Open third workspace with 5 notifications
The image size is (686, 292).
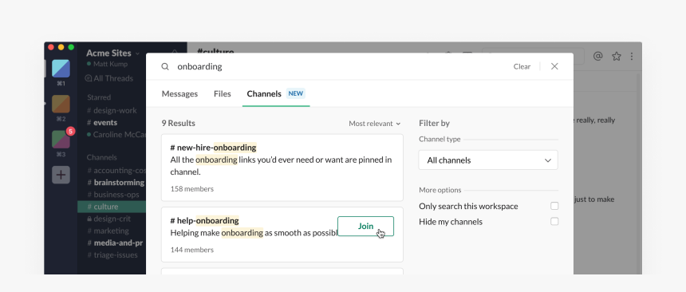pos(61,139)
